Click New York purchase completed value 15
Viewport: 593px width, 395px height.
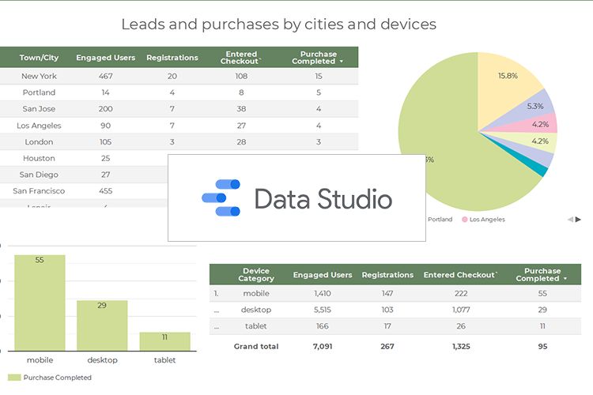(x=319, y=76)
